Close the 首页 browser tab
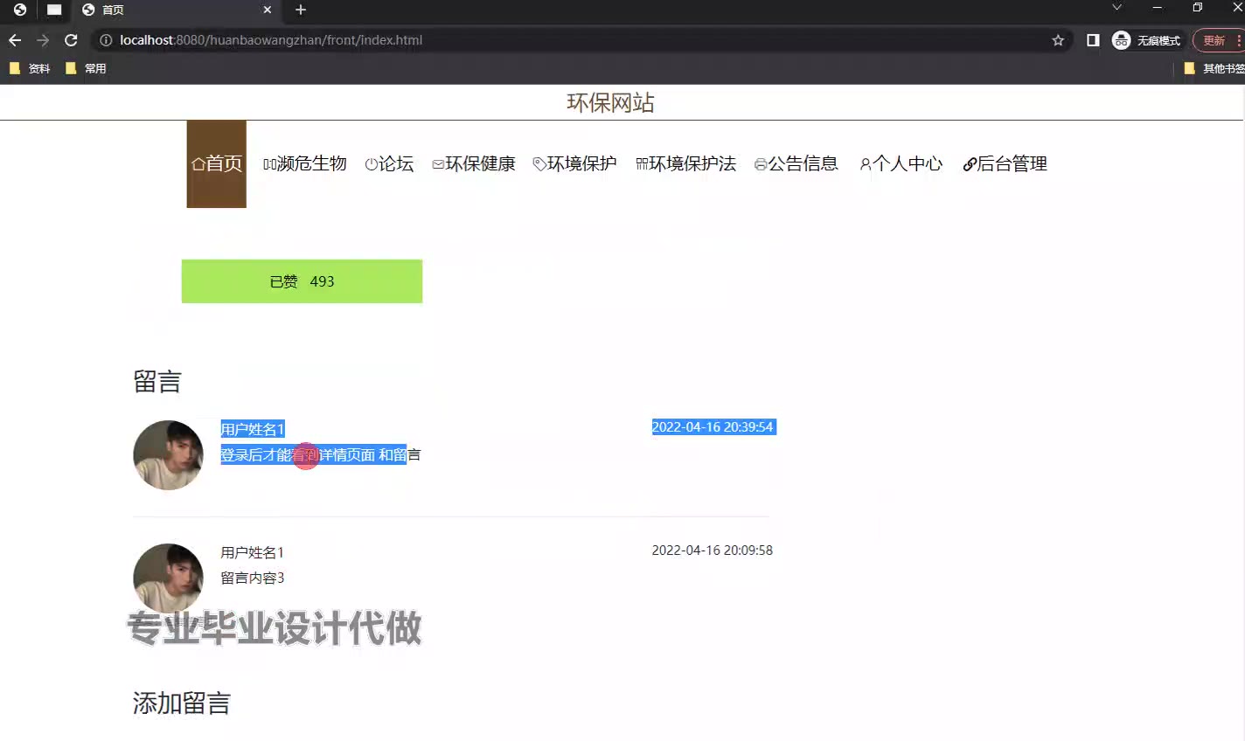 coord(268,10)
